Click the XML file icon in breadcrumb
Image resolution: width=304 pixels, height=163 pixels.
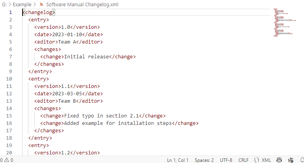point(41,4)
